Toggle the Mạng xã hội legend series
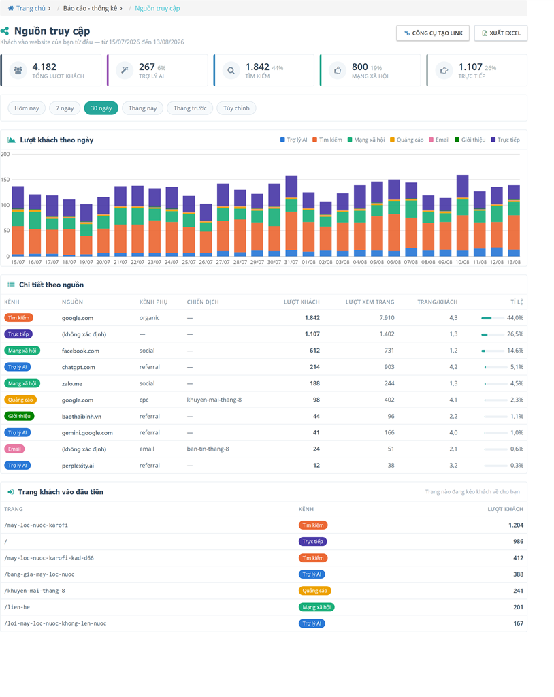The image size is (554, 697). tap(366, 140)
